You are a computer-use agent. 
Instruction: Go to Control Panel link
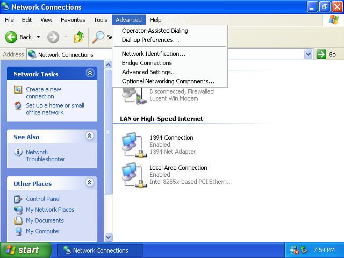pos(43,199)
